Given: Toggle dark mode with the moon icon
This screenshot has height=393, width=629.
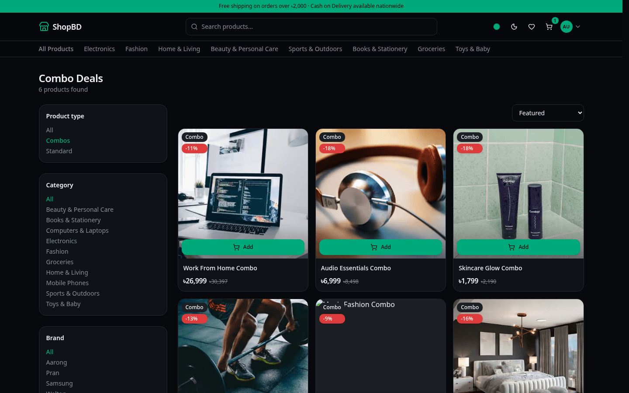Looking at the screenshot, I should tap(514, 27).
